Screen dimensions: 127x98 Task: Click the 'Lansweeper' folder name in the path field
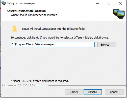point(47,44)
